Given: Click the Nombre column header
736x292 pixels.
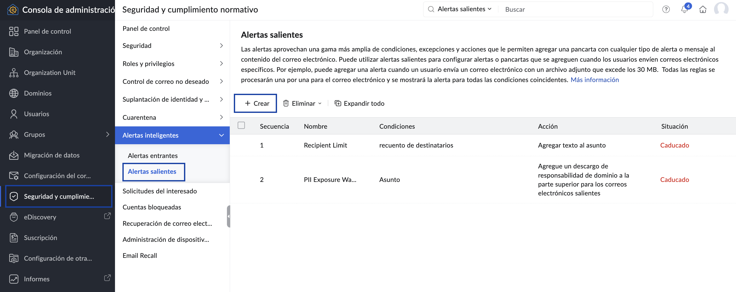Looking at the screenshot, I should (x=315, y=126).
